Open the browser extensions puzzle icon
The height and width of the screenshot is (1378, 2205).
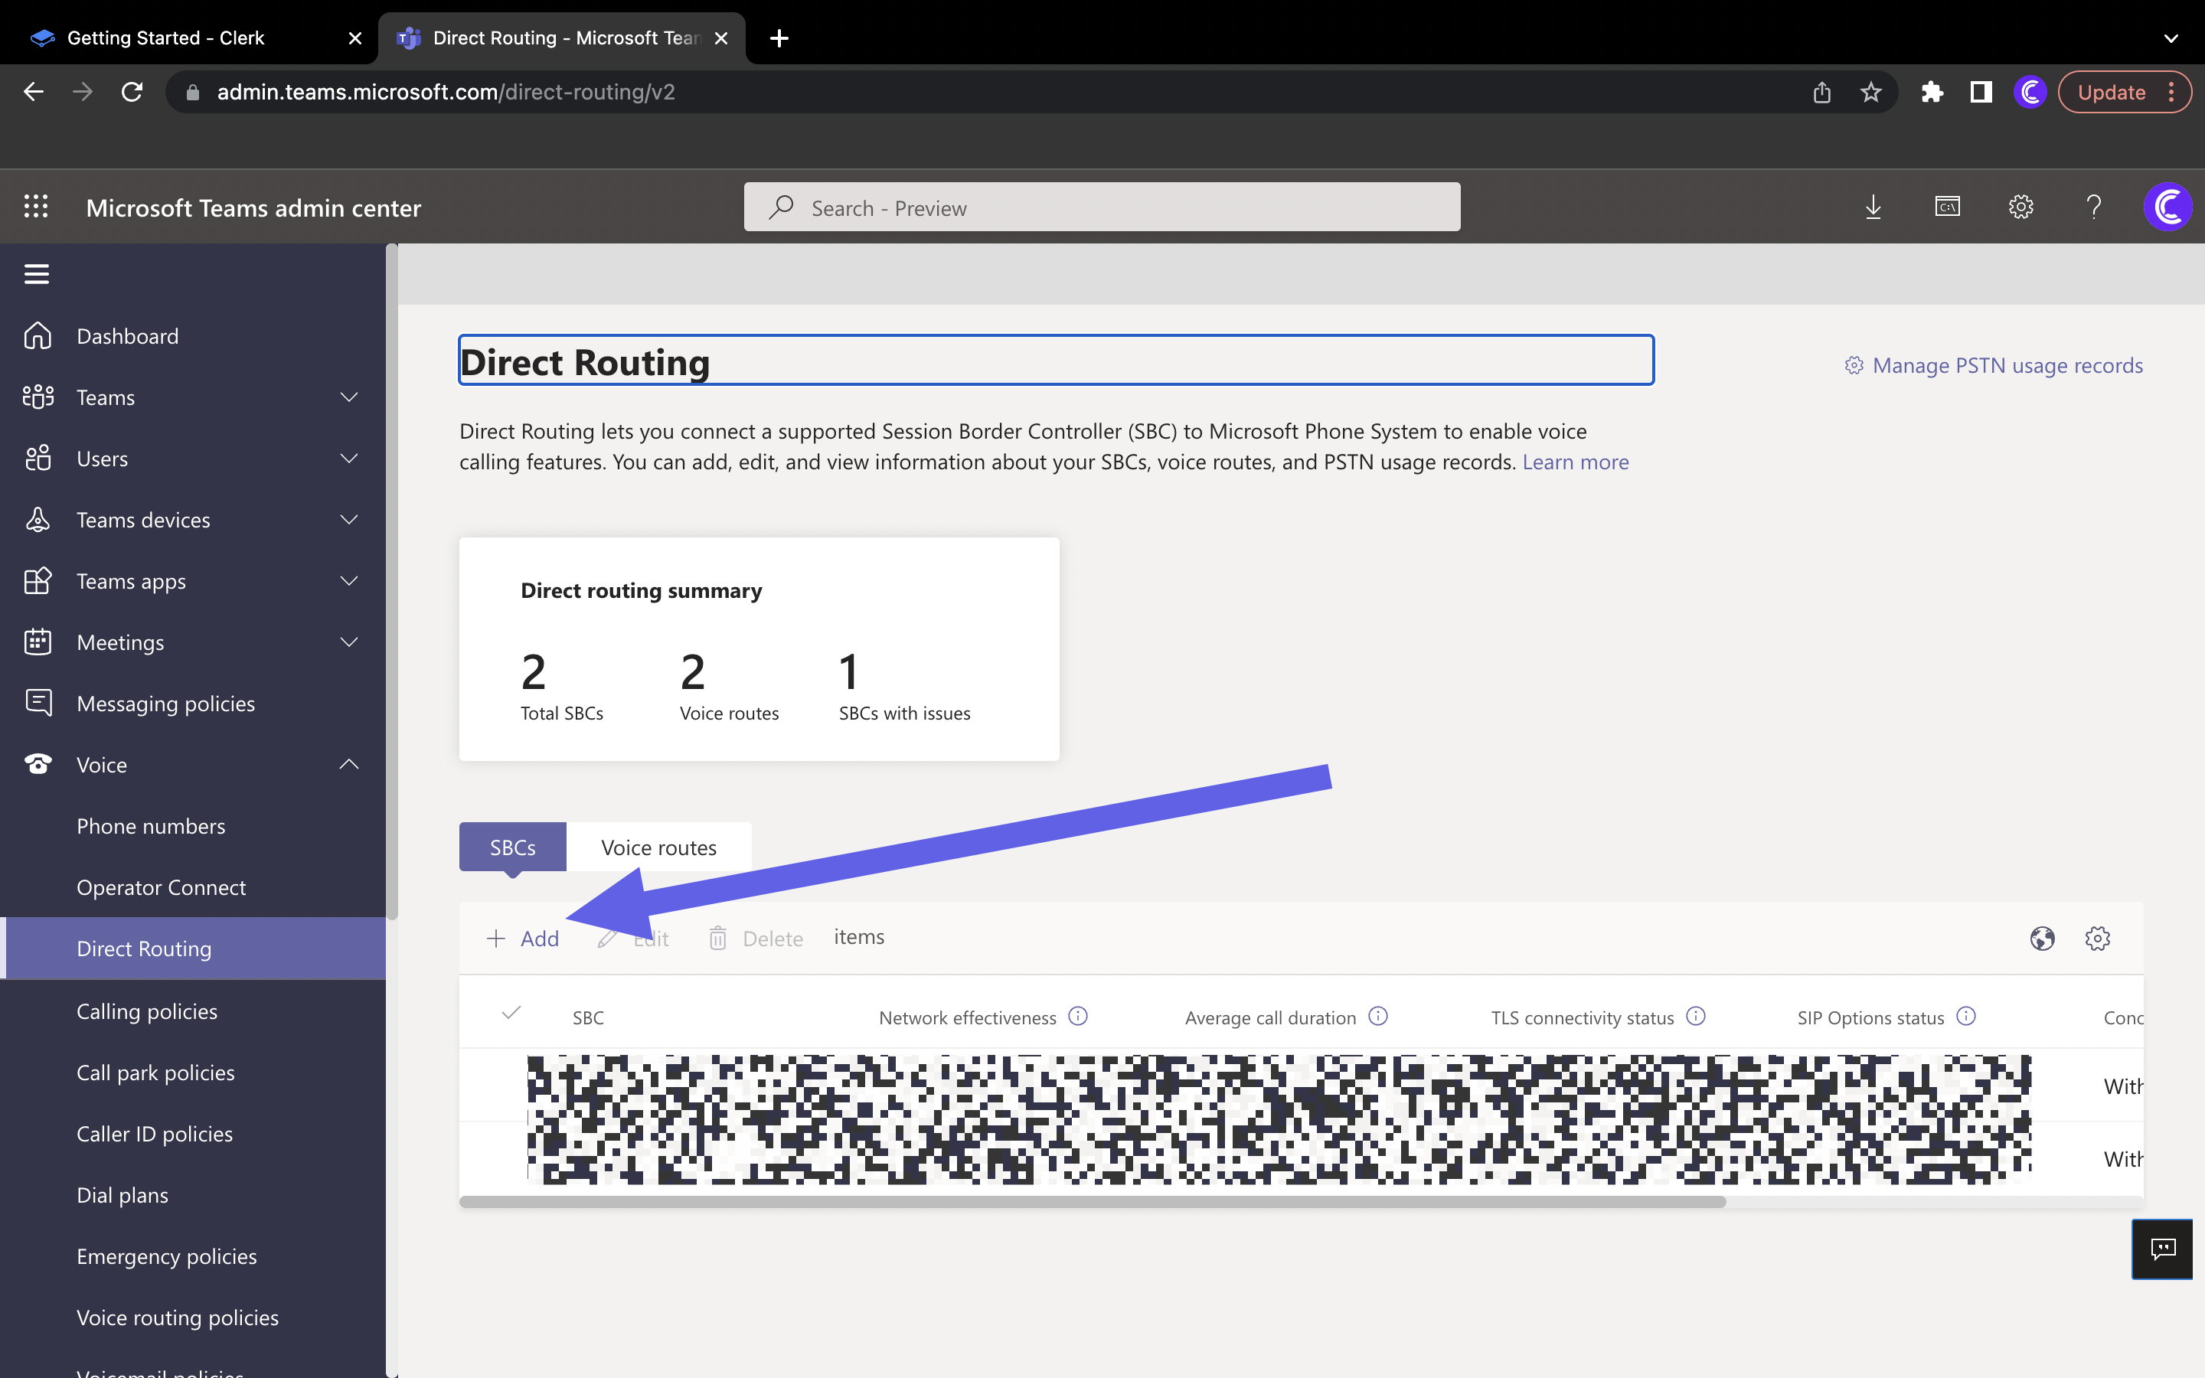1932,92
